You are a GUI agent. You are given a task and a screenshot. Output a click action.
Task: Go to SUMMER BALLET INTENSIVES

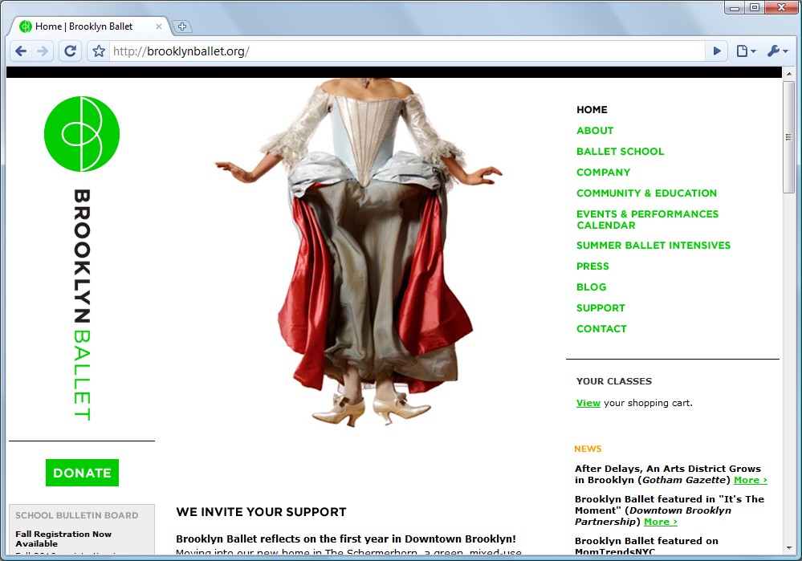click(653, 246)
